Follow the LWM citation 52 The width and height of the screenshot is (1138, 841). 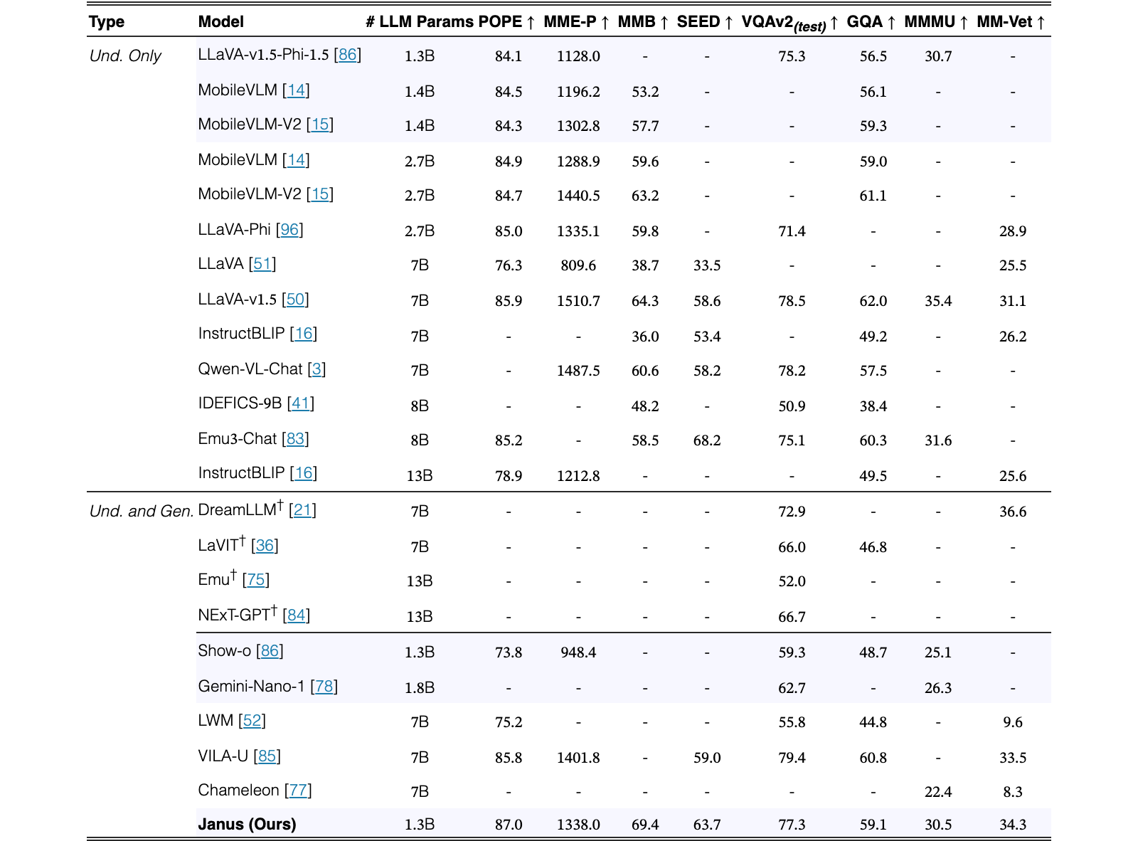point(252,720)
